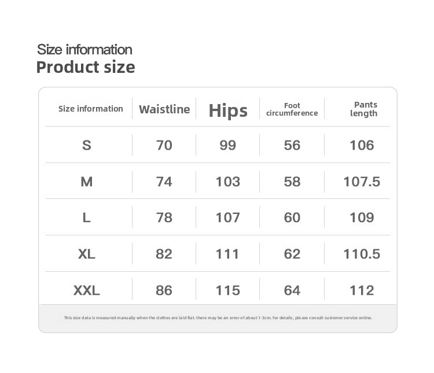
Task: Select foot circumference value 56 for S
Action: (292, 145)
